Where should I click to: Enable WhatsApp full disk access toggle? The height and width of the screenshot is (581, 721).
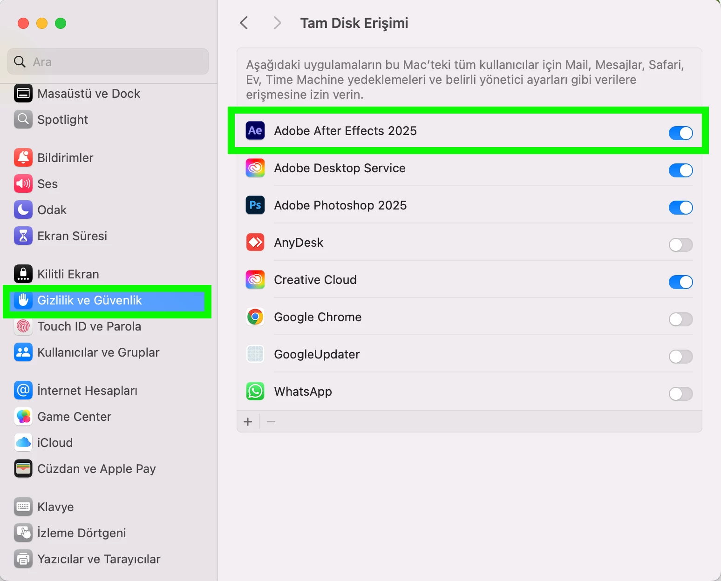[680, 394]
